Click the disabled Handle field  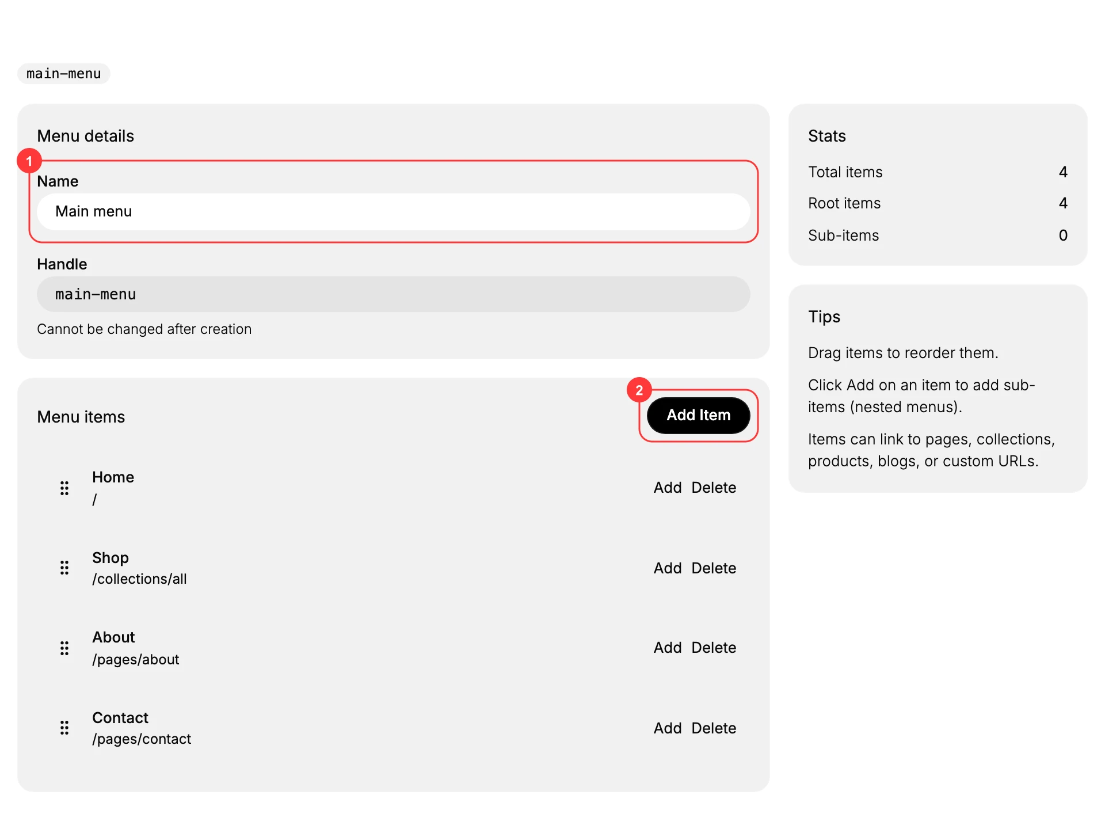(x=393, y=294)
